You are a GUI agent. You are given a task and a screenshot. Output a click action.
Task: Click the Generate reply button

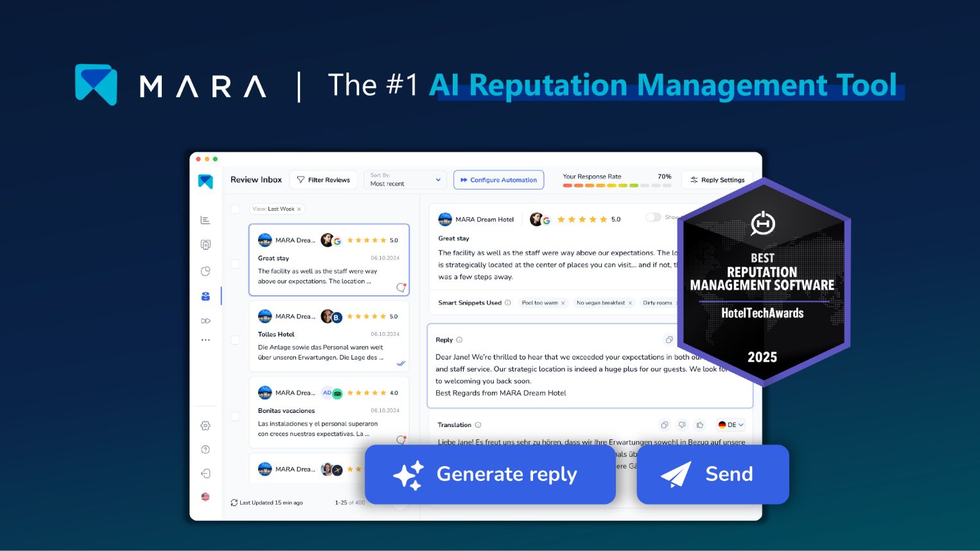point(490,475)
